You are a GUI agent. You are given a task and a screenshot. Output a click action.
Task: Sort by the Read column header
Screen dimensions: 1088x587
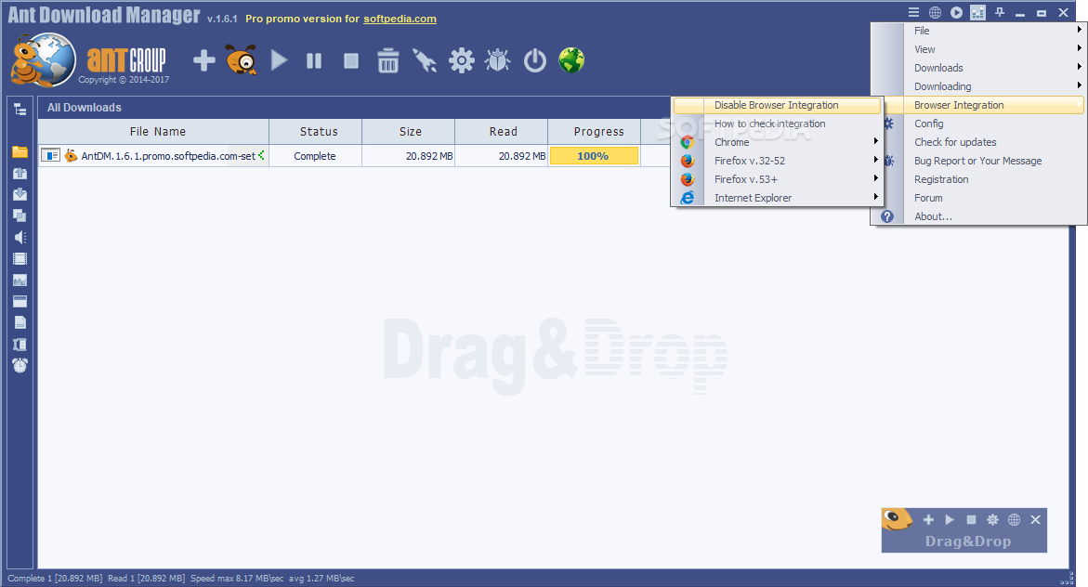pyautogui.click(x=502, y=131)
